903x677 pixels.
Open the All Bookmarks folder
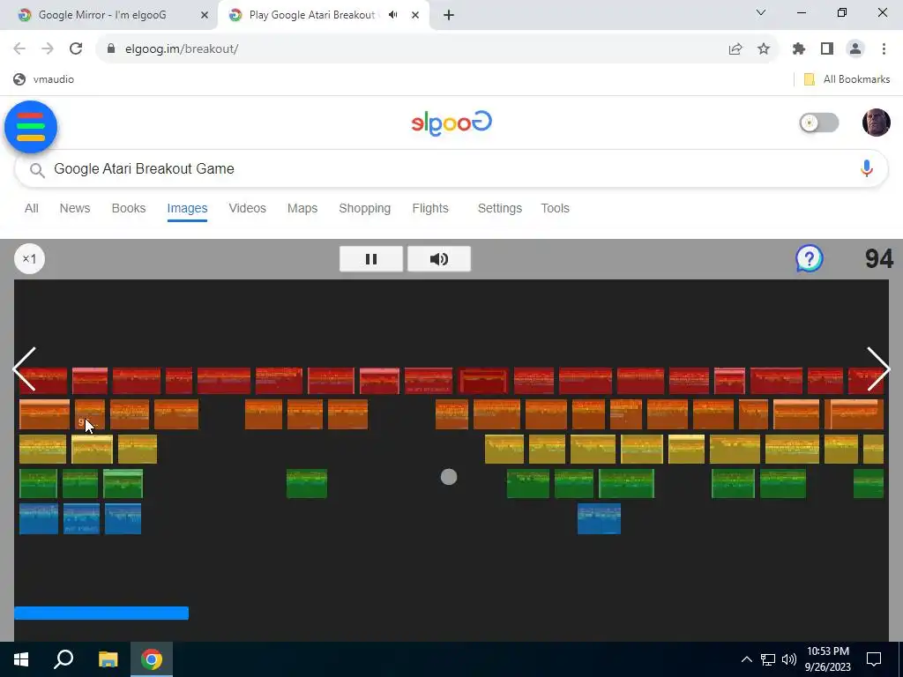click(847, 79)
